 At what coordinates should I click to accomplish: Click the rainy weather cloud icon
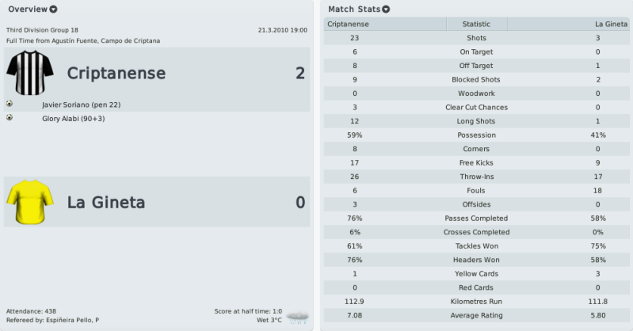tap(298, 317)
